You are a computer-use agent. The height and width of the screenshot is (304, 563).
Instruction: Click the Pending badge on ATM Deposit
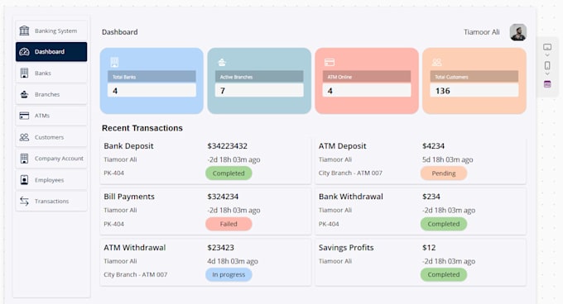(444, 173)
